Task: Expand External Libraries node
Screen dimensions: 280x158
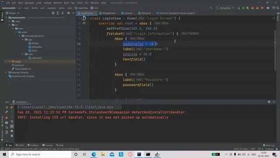Action: [x=7, y=72]
